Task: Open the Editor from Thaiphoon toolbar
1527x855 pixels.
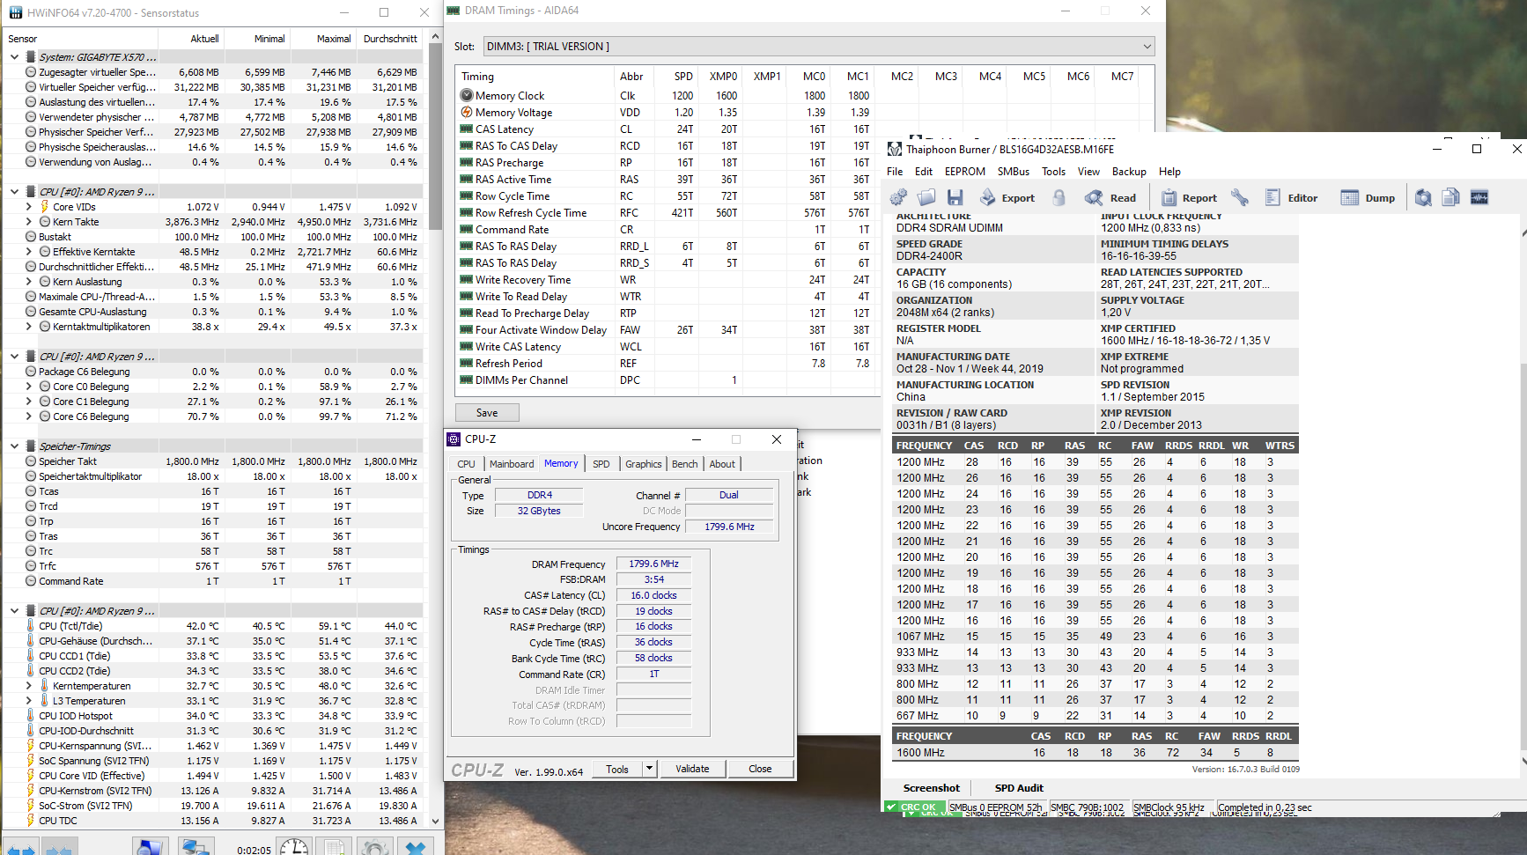Action: [x=1291, y=197]
